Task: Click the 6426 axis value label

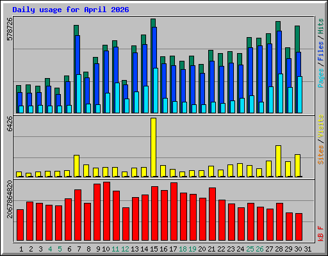Action: [10, 124]
